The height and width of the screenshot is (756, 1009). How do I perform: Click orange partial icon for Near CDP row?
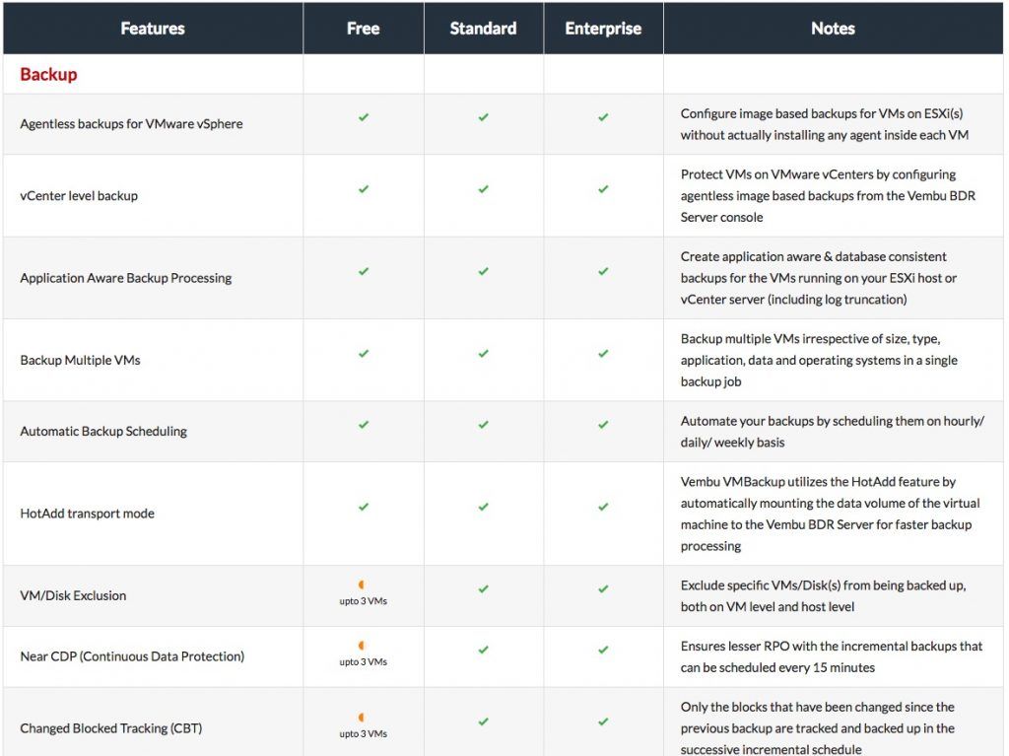pos(362,646)
